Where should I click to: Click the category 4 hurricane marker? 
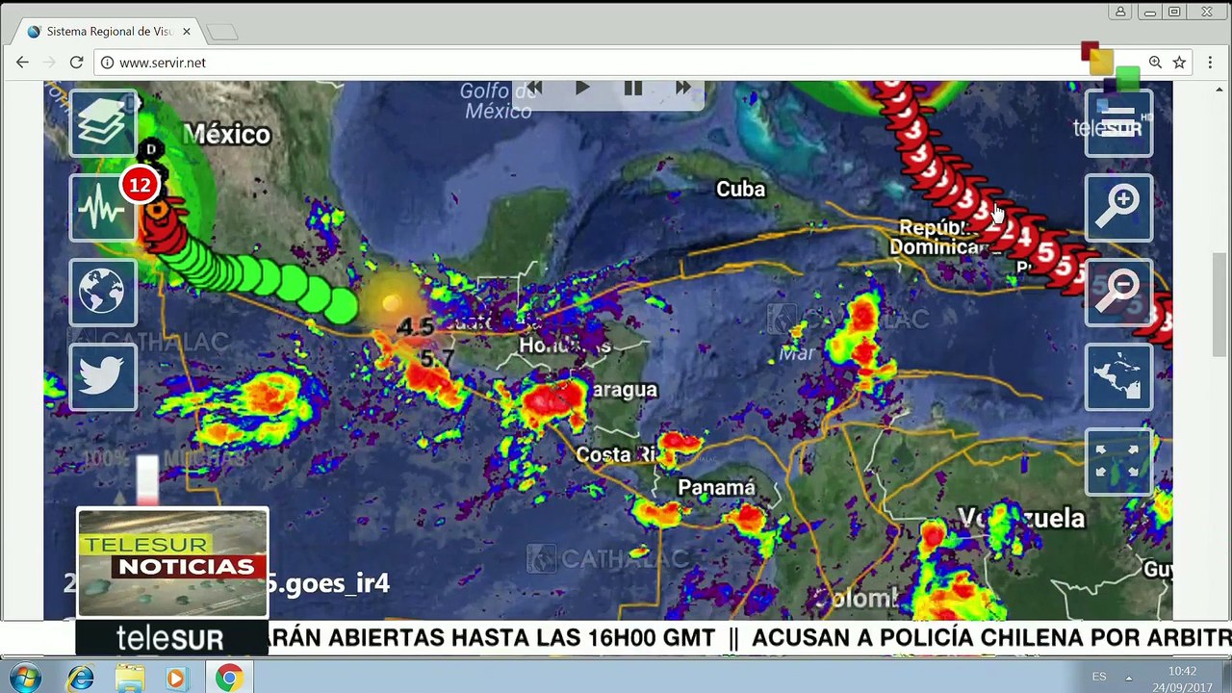1024,237
